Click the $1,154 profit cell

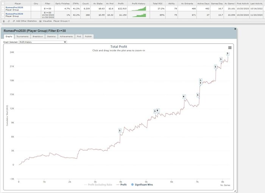coord(121,15)
